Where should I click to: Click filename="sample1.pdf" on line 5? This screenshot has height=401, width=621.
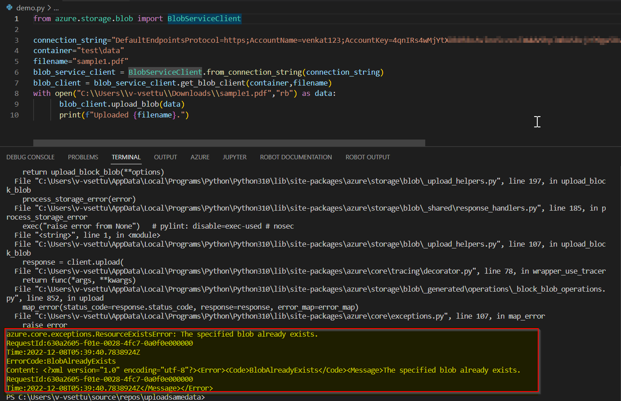click(81, 61)
